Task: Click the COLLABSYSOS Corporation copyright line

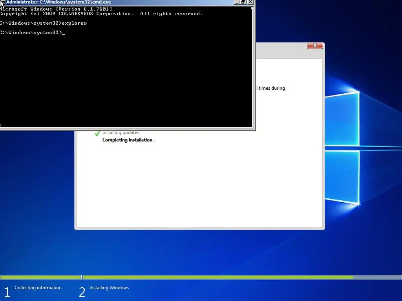Action: [x=101, y=14]
